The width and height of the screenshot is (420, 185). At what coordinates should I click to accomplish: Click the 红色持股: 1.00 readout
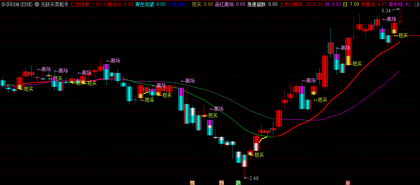(86, 4)
